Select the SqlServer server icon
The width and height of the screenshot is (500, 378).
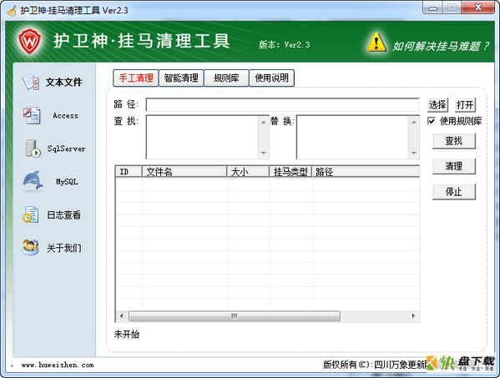click(x=33, y=149)
